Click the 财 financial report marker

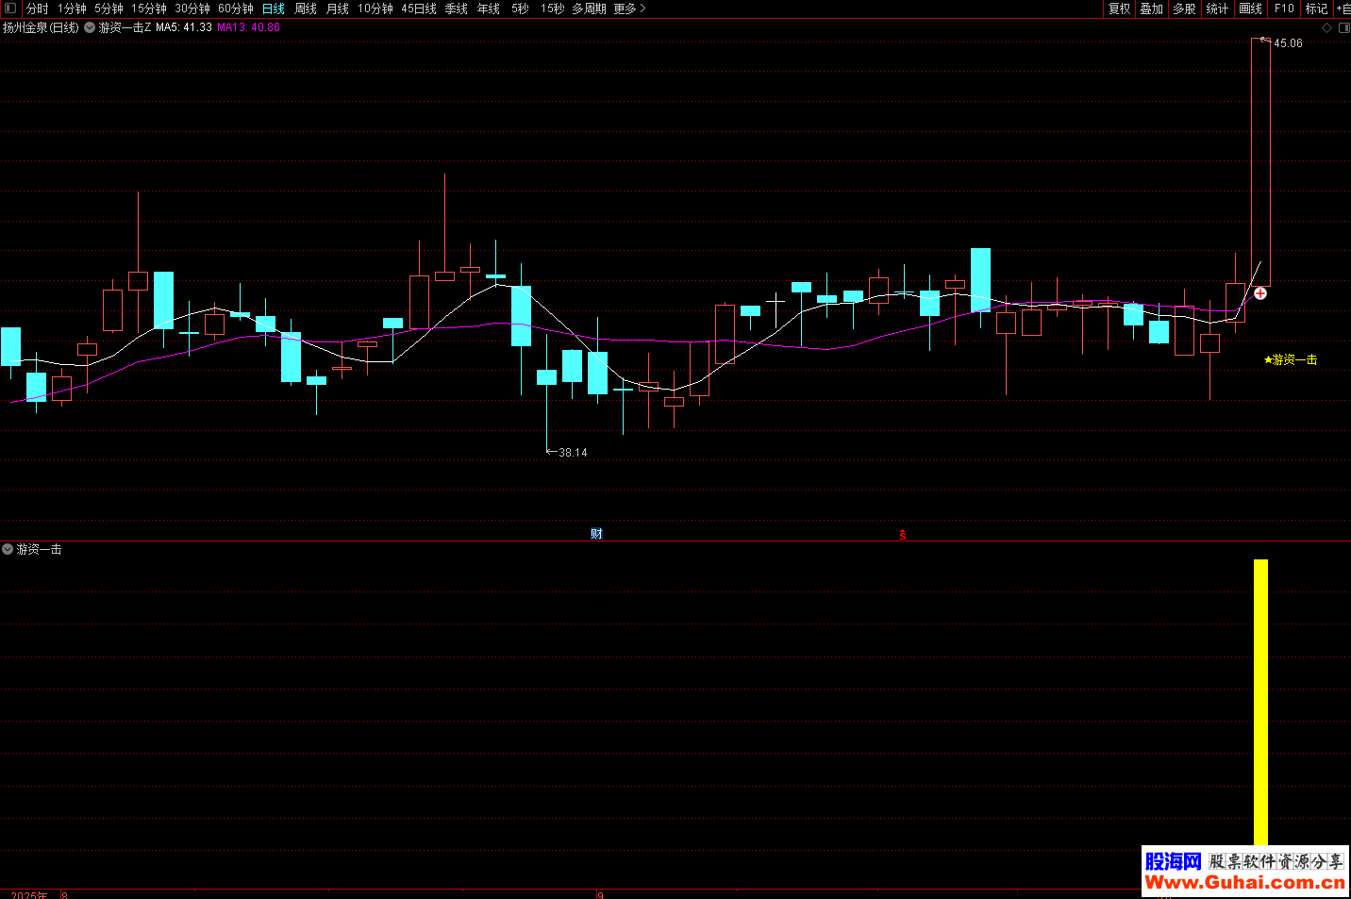coord(596,534)
